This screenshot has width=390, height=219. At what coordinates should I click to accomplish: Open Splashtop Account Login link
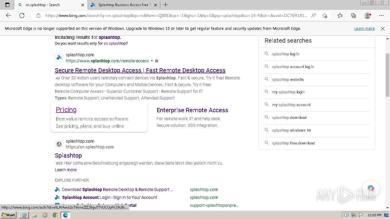[110, 197]
